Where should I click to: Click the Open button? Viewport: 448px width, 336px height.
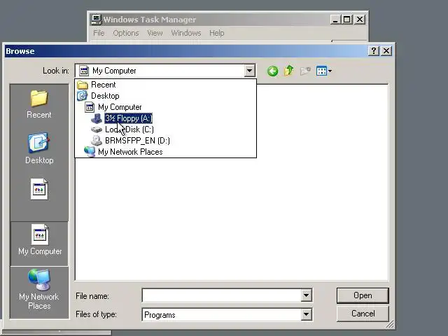coord(363,295)
